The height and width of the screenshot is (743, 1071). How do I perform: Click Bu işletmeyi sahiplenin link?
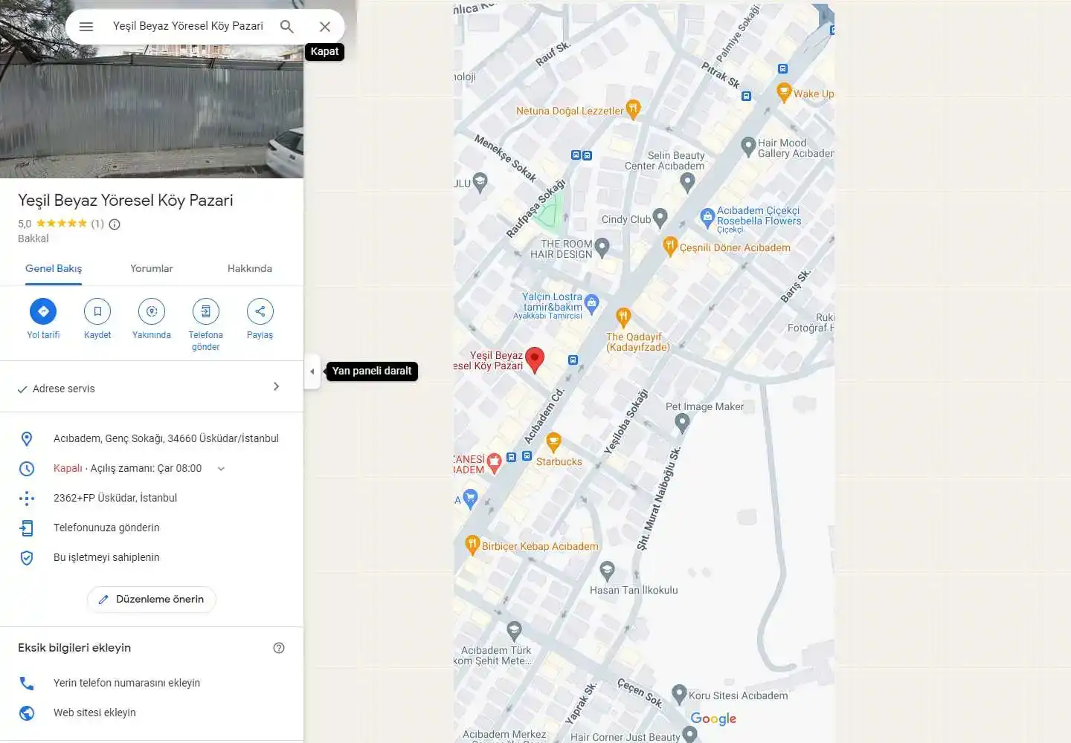[x=106, y=557]
